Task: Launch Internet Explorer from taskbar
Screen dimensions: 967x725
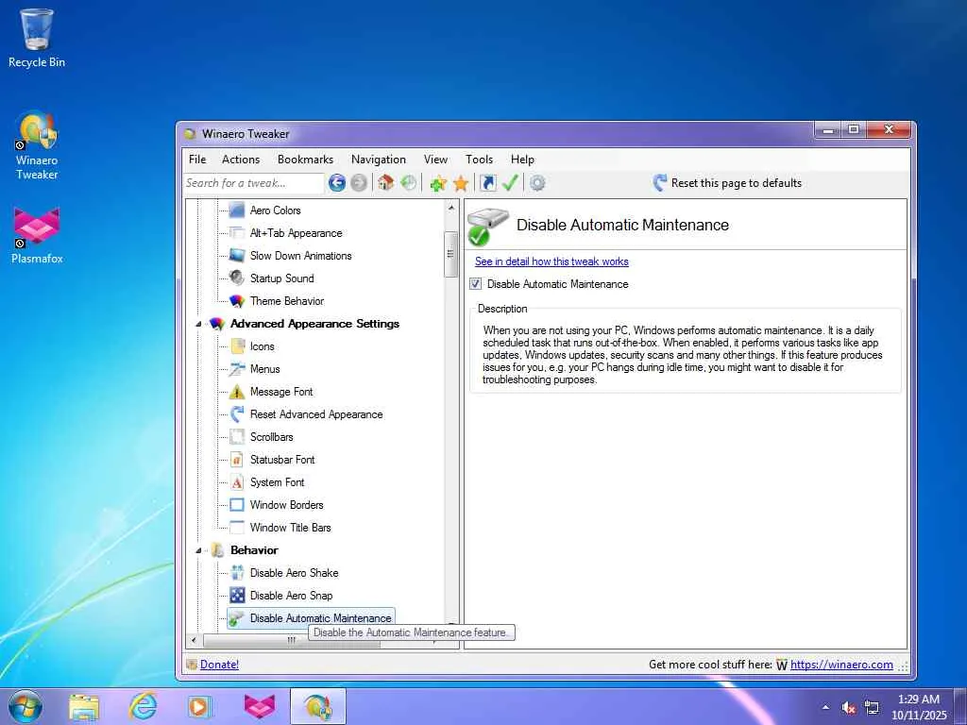Action: point(143,706)
